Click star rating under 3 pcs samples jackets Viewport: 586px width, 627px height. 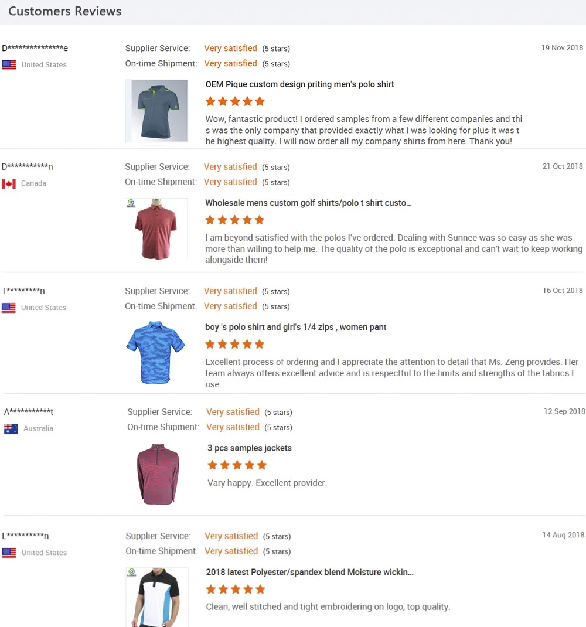237,465
